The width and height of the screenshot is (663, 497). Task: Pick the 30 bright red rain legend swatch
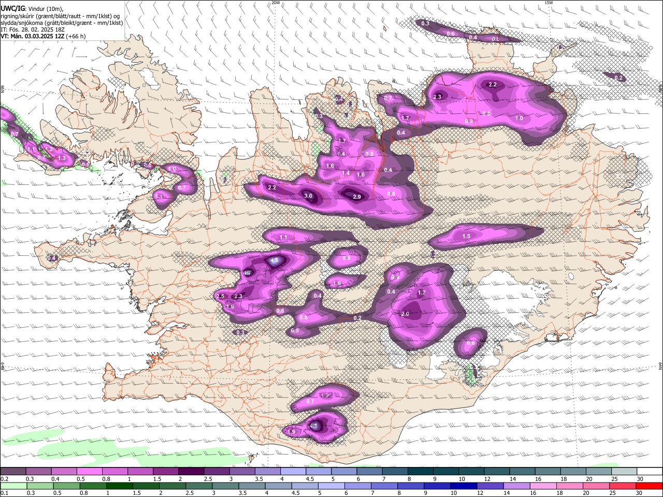[x=649, y=486]
